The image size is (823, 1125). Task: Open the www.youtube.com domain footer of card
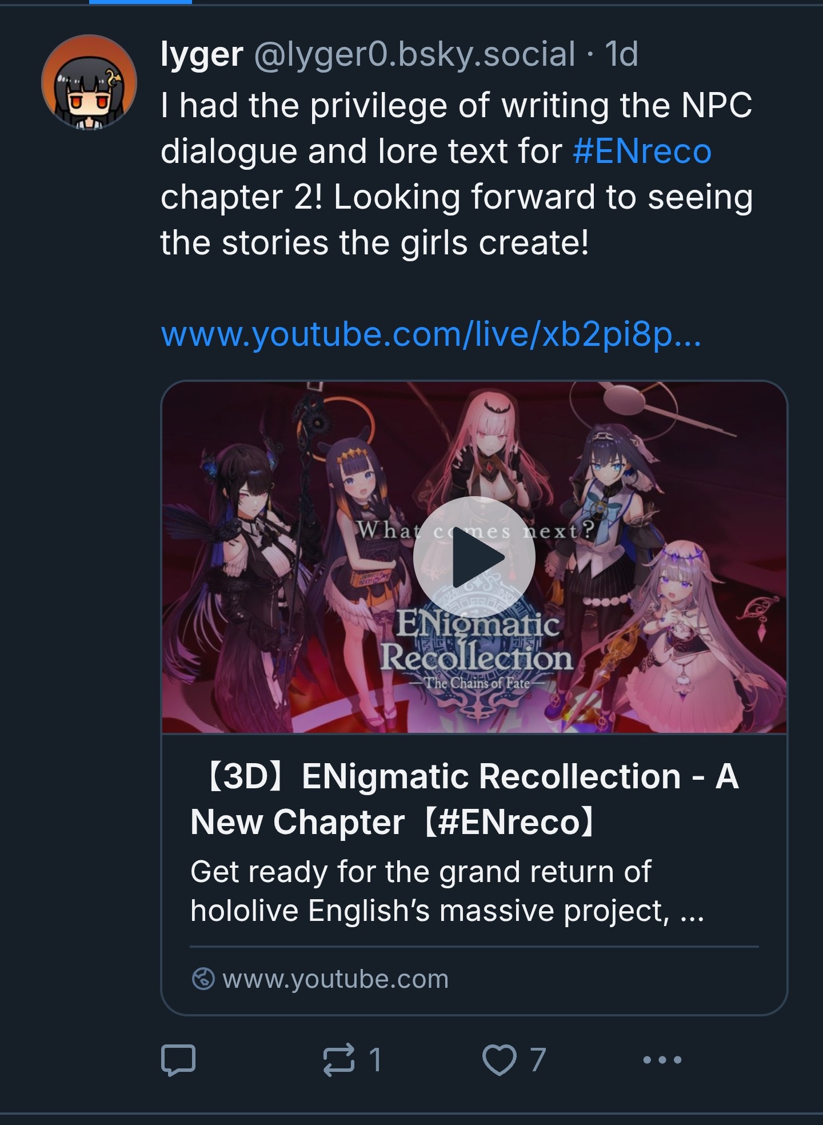(x=335, y=979)
